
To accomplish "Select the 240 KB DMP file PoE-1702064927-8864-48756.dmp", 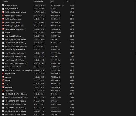I will pos(15,108).
